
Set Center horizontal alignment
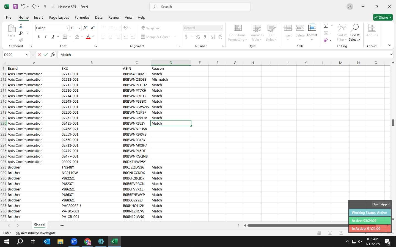tap(111, 37)
